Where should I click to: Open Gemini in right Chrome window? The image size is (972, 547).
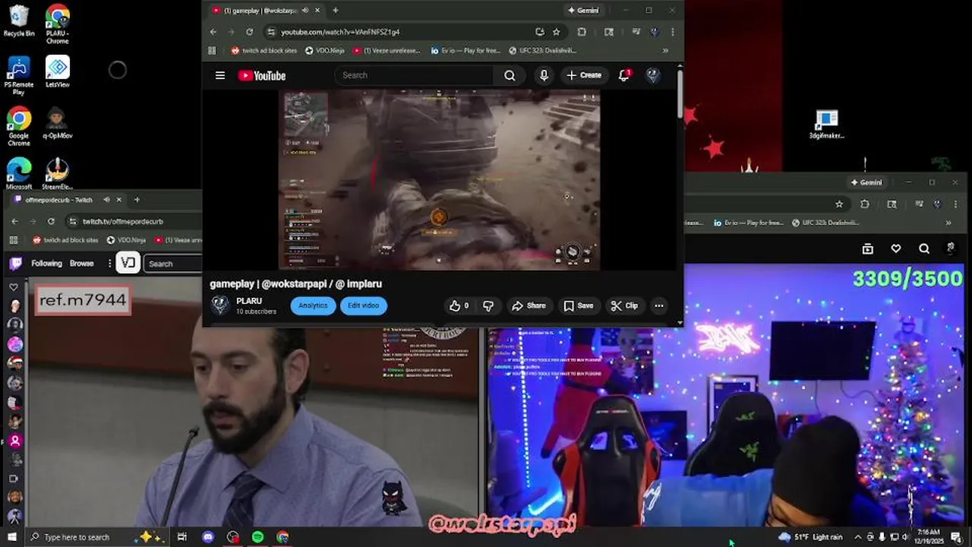point(866,182)
